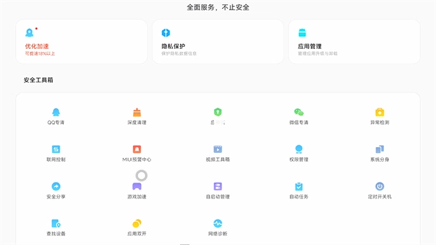Open 安全分享 secure sharing

pos(56,191)
